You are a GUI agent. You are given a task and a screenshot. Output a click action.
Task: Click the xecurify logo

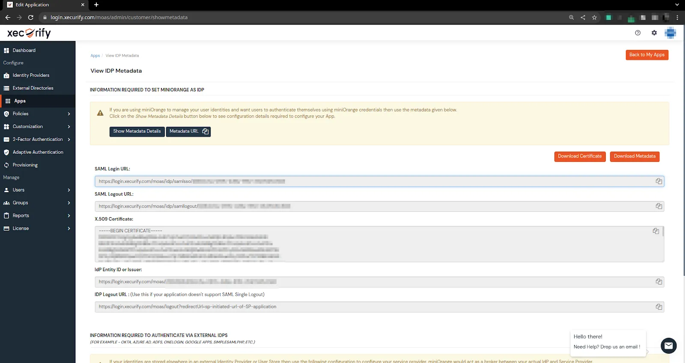click(x=29, y=33)
